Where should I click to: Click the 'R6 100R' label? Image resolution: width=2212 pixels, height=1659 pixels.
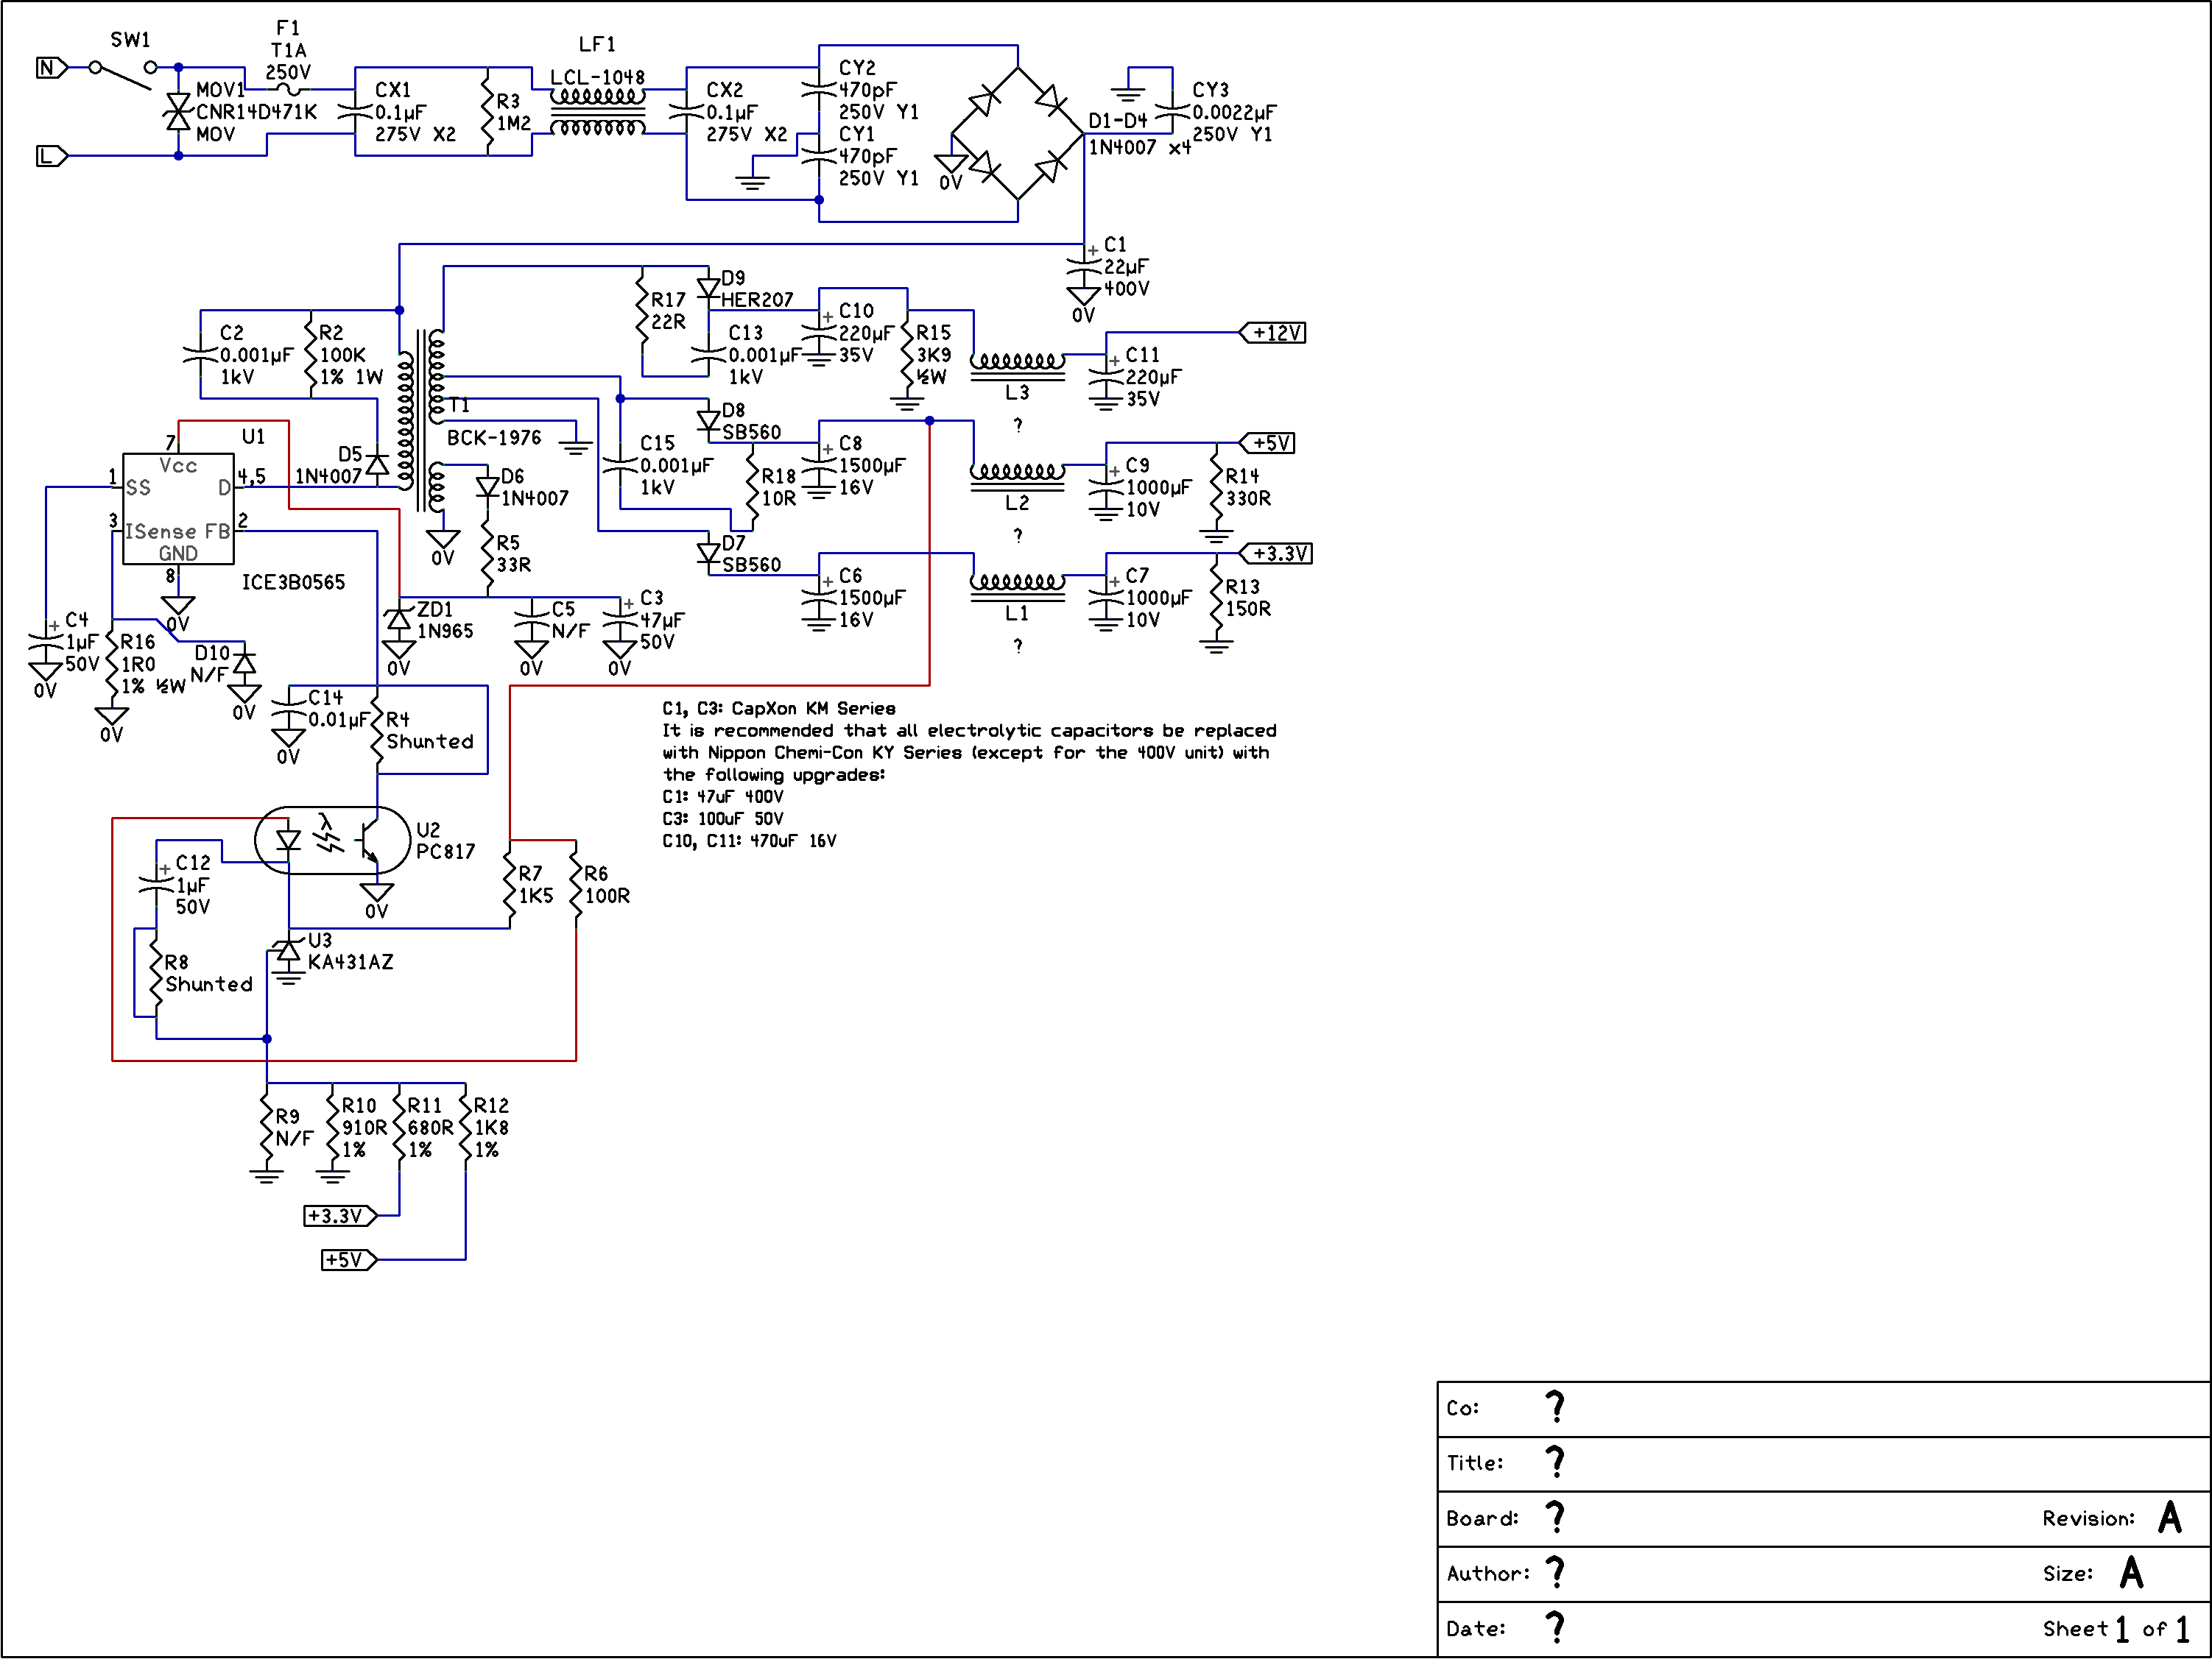607,885
